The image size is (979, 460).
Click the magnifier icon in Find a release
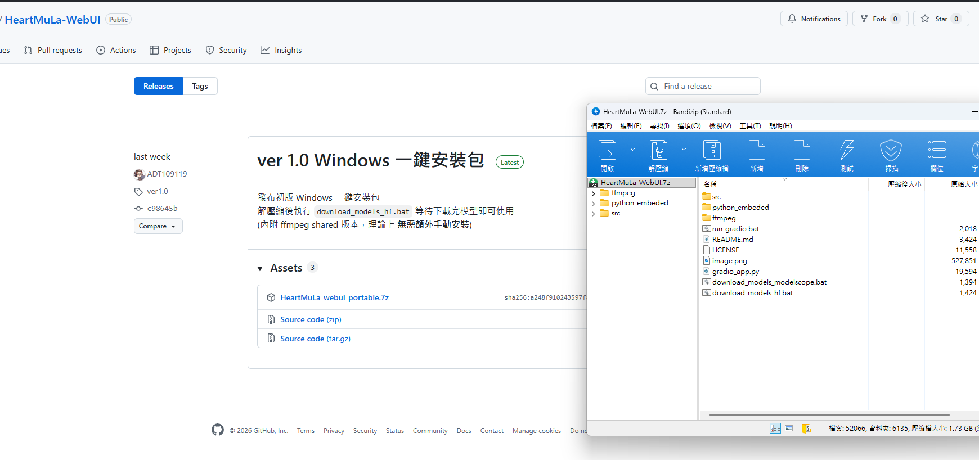coord(654,87)
